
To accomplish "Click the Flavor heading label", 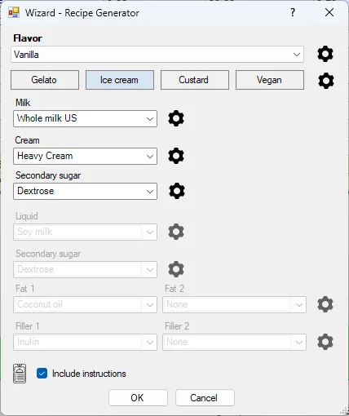I will tap(28, 38).
